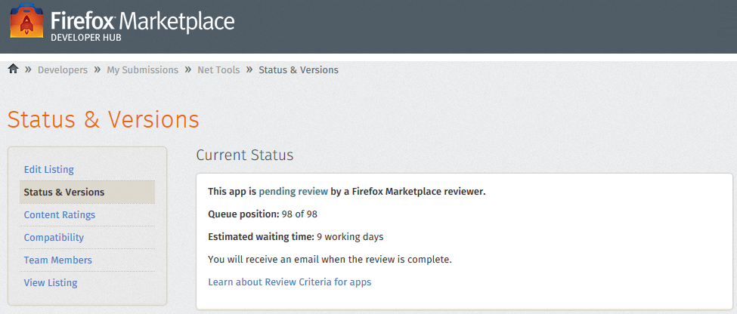Click the Firefox Marketplace wordmark in header
The height and width of the screenshot is (314, 737).
pos(142,20)
